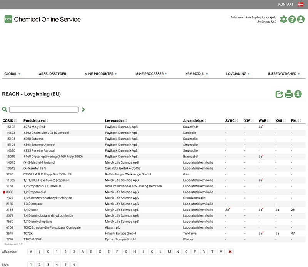Image resolution: width=308 pixels, height=267 pixels.
Task: Expand the MINE PRODUKTER dropdown
Action: [100, 74]
